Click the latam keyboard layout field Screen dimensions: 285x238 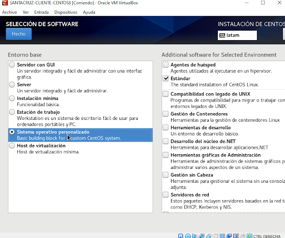click(x=237, y=35)
